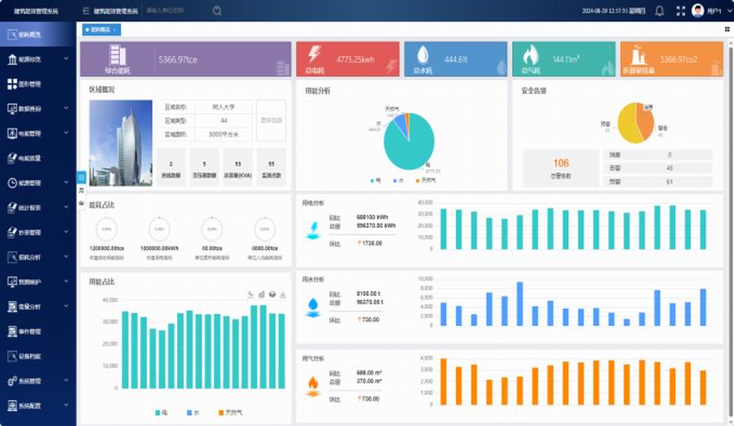Click the 综合能耗 summary card

tap(185, 60)
